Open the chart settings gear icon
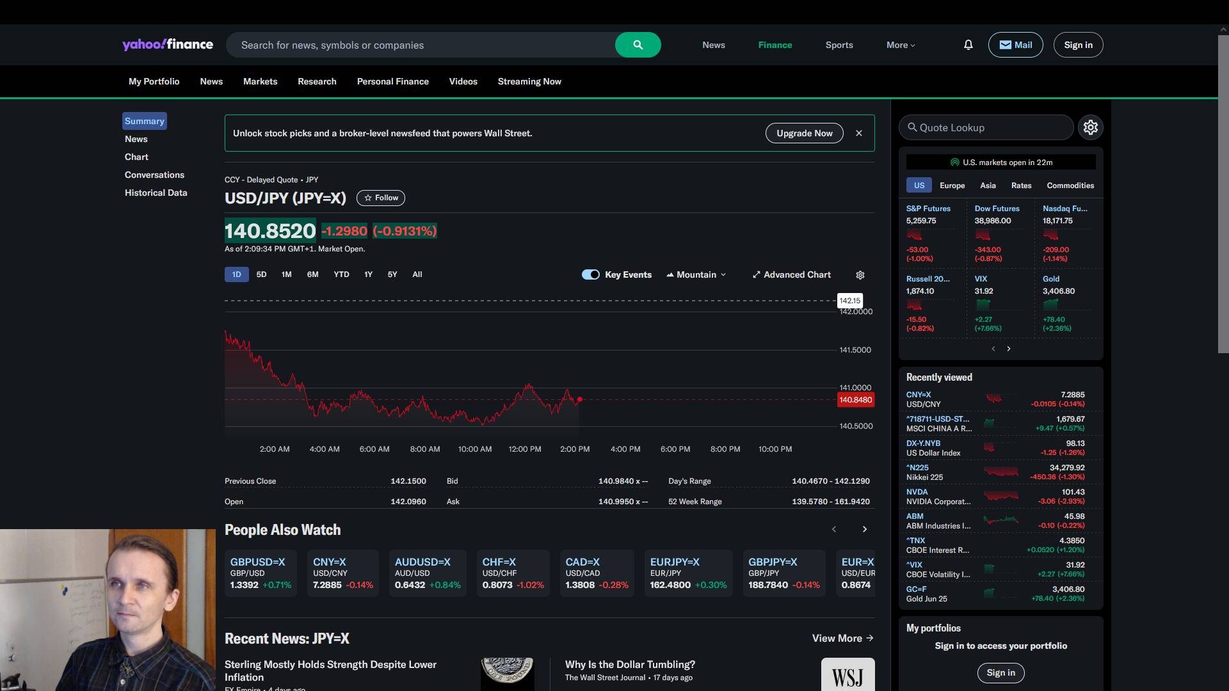 tap(860, 275)
